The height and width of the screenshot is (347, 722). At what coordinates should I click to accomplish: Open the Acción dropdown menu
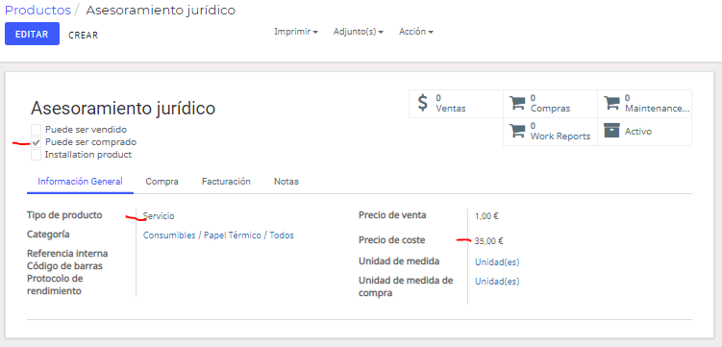tap(416, 32)
